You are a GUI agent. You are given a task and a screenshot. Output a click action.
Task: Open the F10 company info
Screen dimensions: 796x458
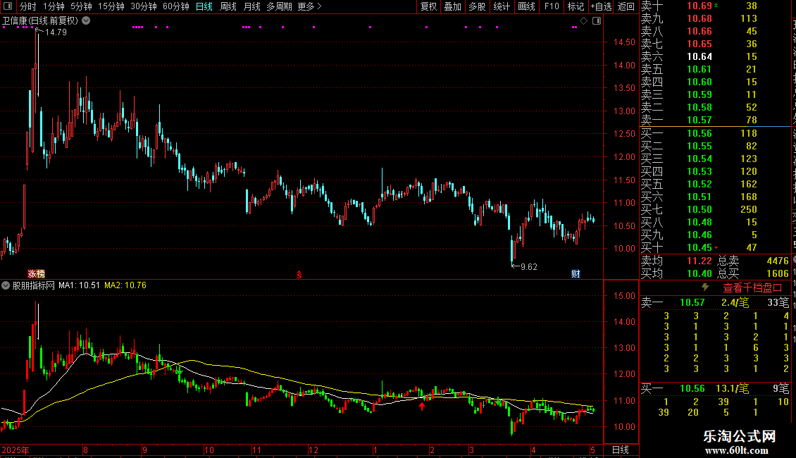[x=552, y=6]
